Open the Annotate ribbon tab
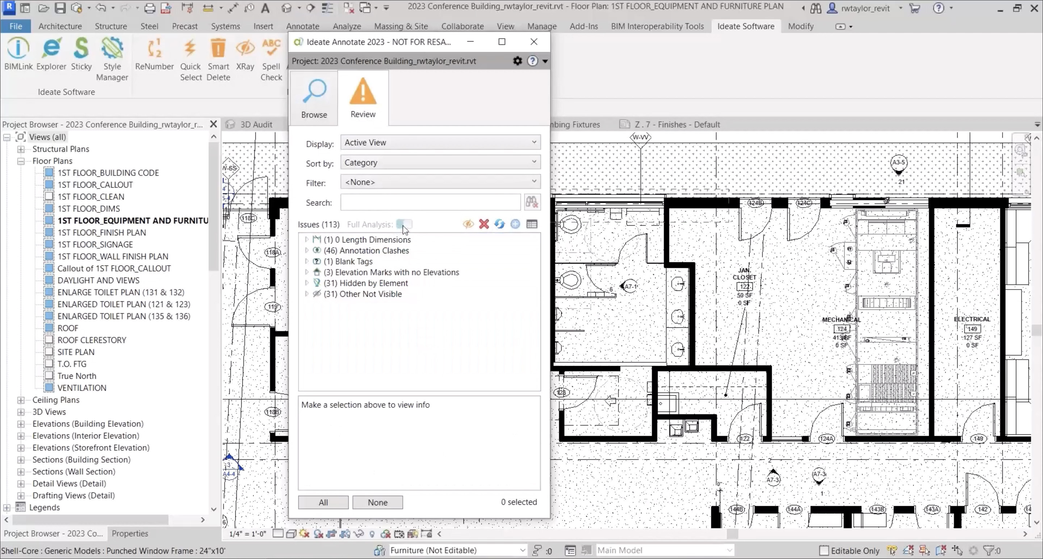1043x559 pixels. point(302,26)
